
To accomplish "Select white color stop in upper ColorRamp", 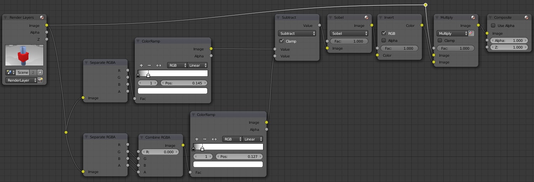I will (x=148, y=75).
